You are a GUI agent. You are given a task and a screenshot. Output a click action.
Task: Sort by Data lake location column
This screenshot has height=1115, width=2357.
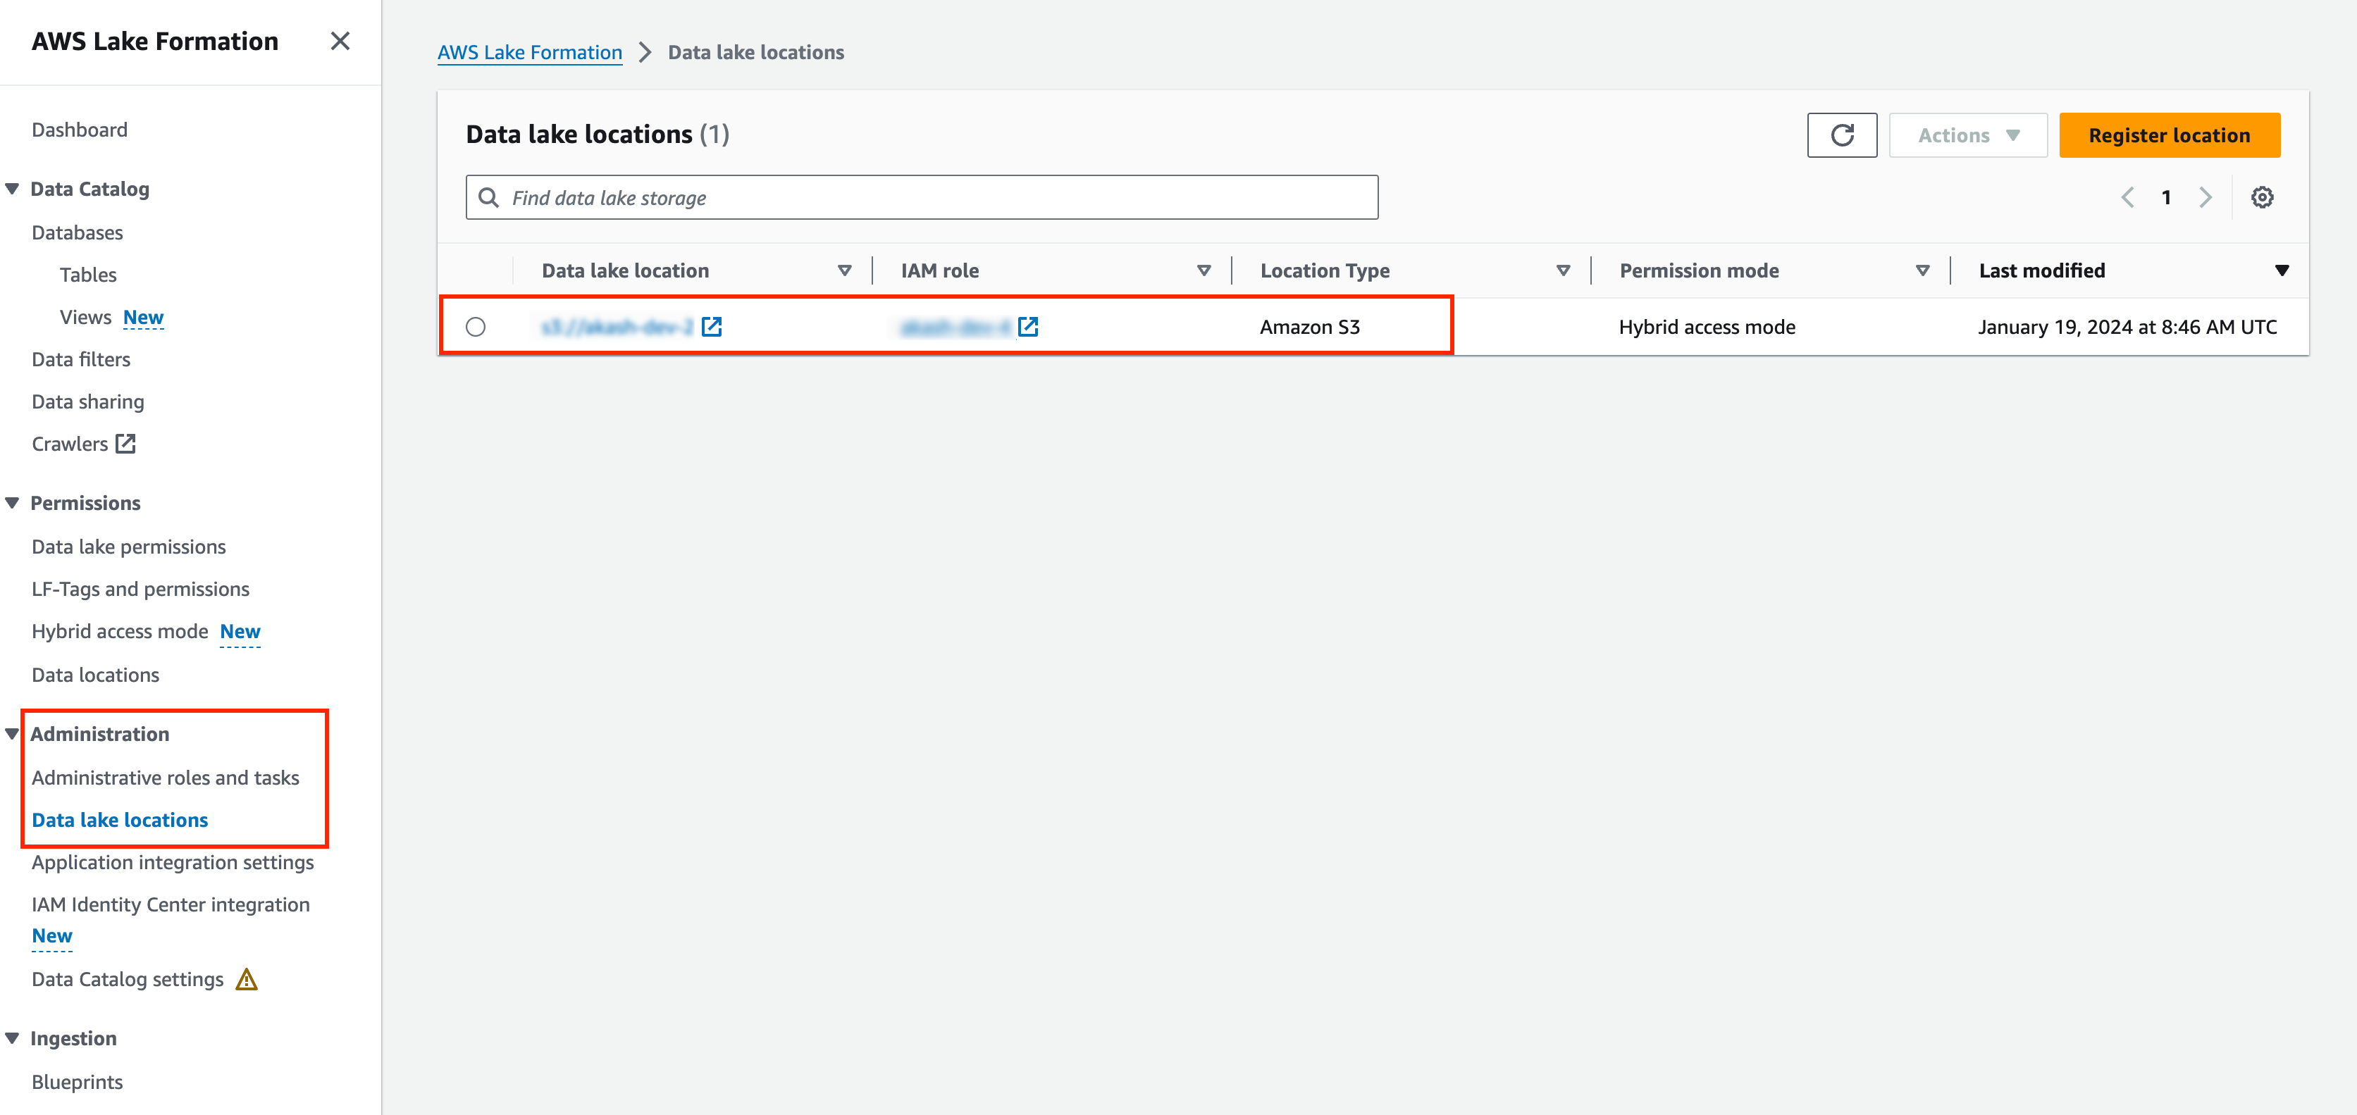point(843,270)
